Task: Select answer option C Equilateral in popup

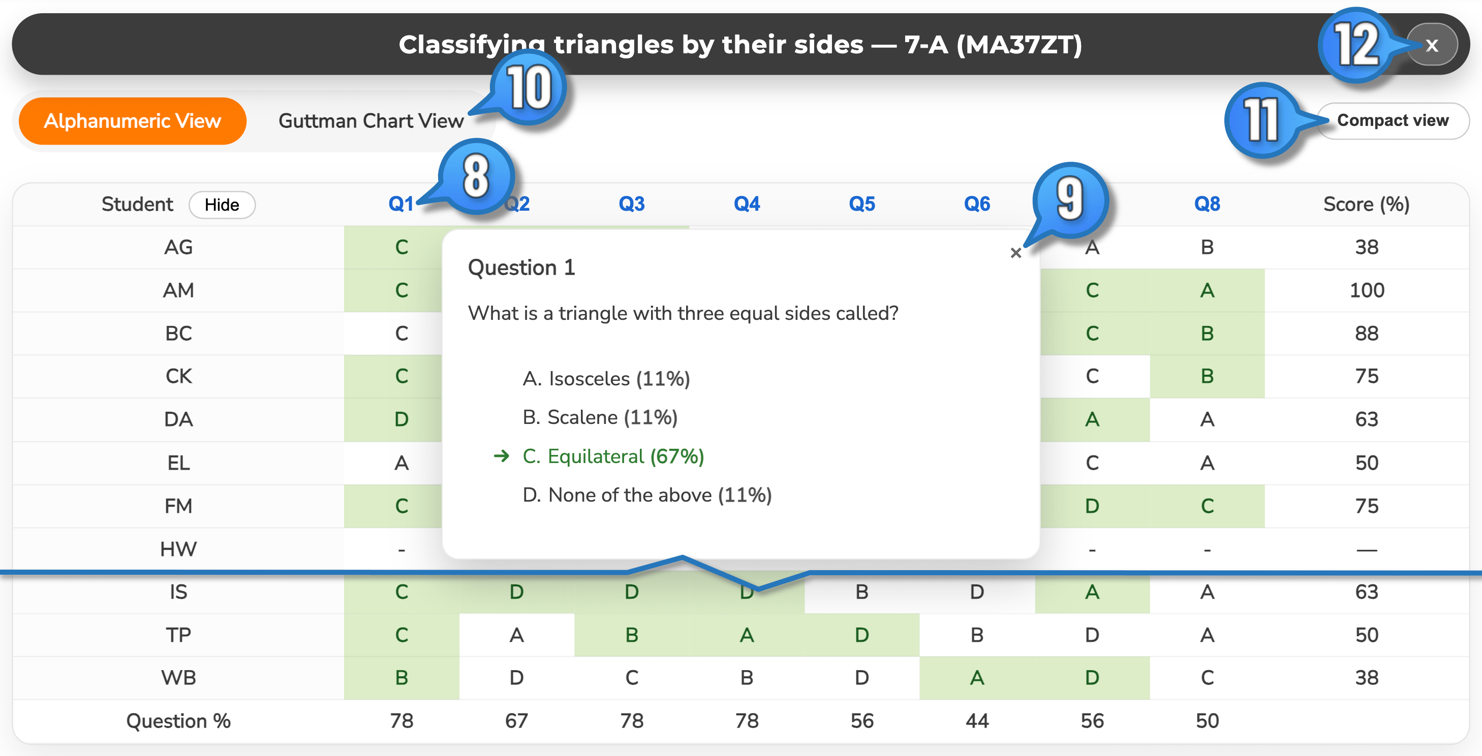Action: click(613, 456)
